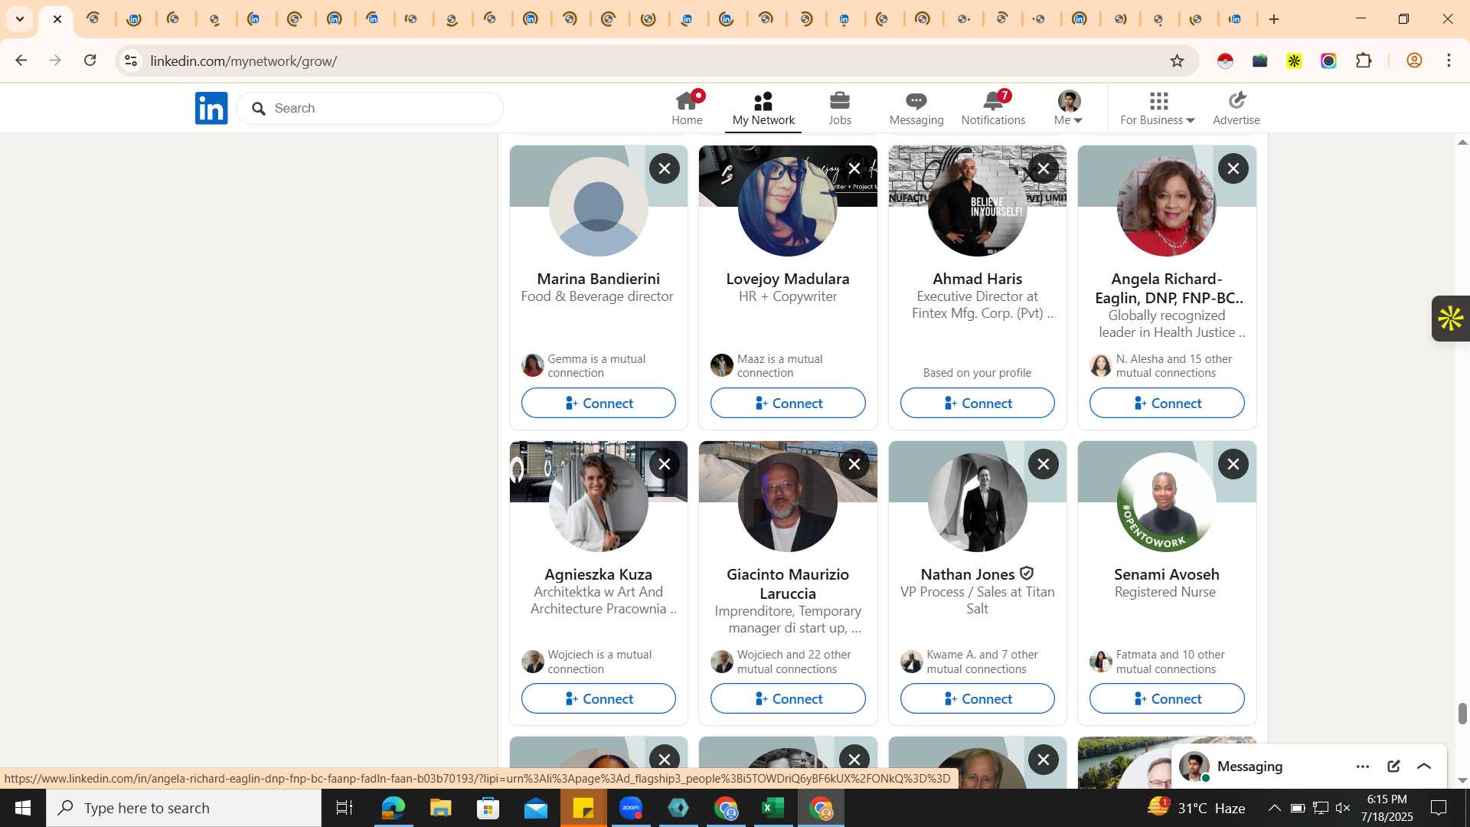The image size is (1470, 827).
Task: Open Messaging in the top nav
Action: 916,108
